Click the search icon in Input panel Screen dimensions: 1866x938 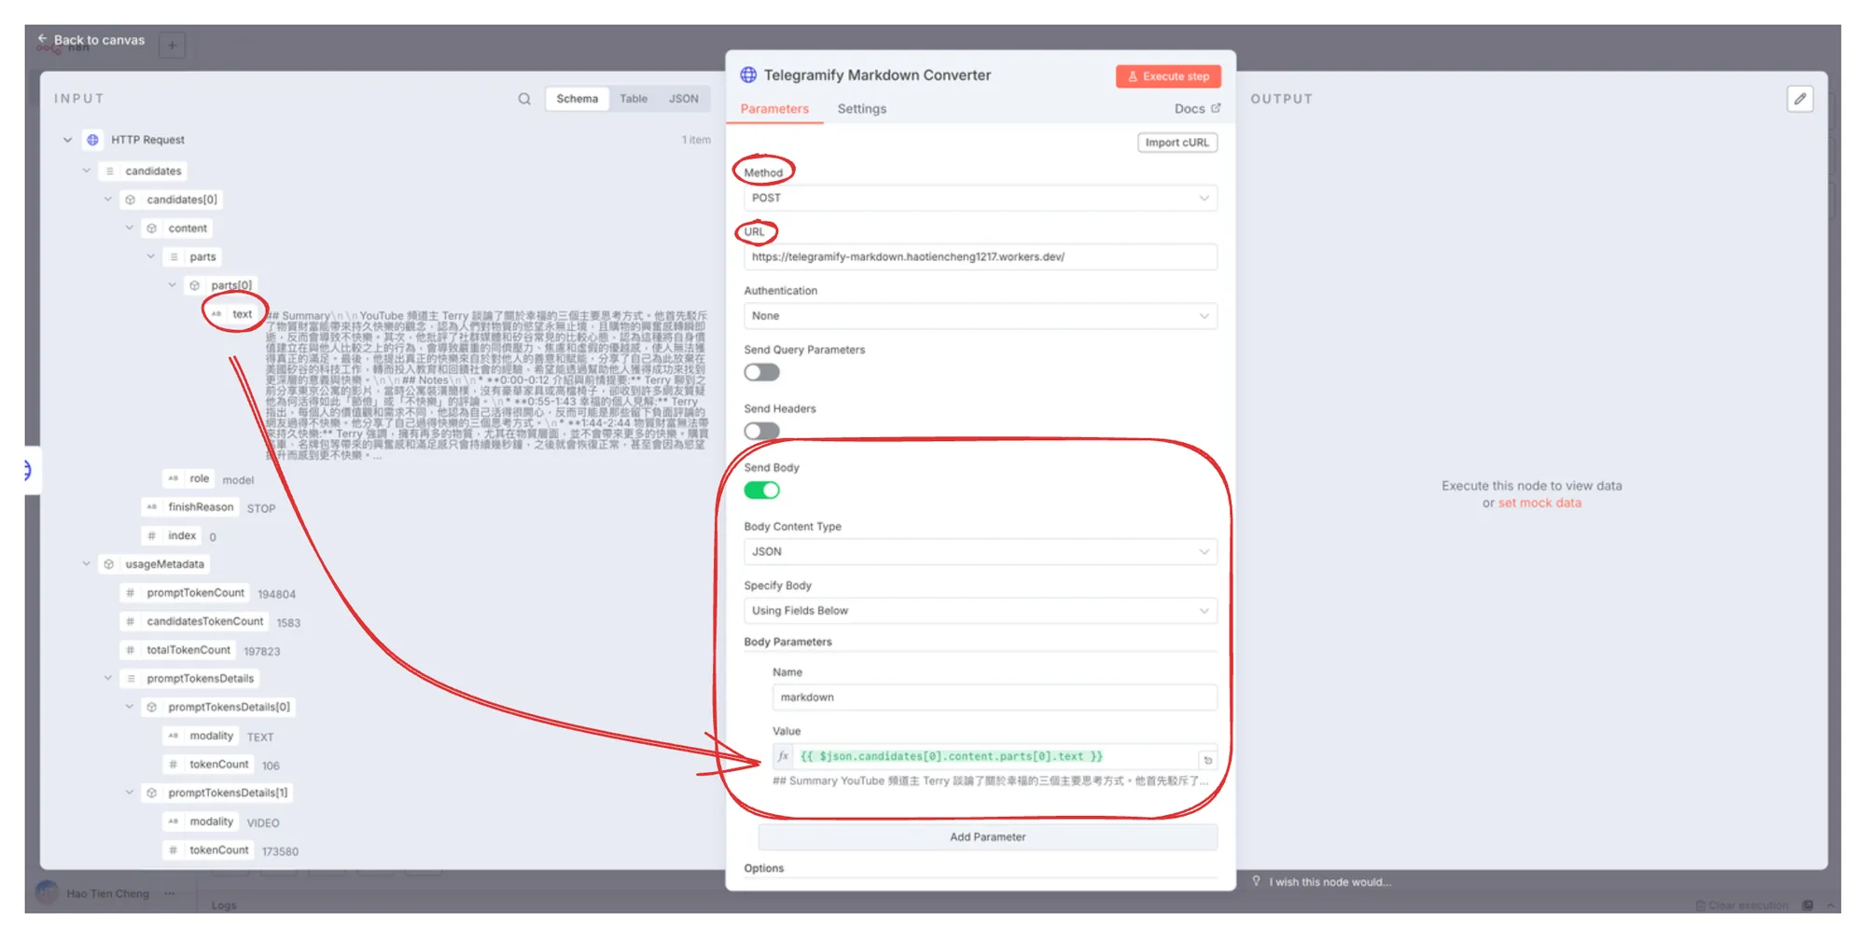(524, 99)
